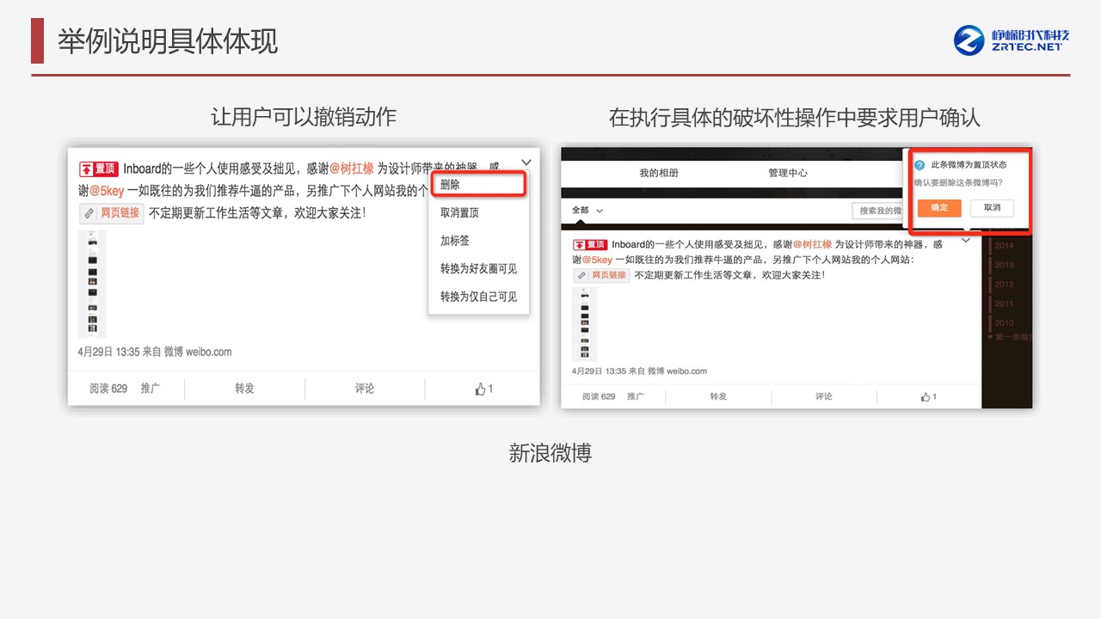
Task: Click the ZRTEC.NET company logo
Action: (x=1012, y=40)
